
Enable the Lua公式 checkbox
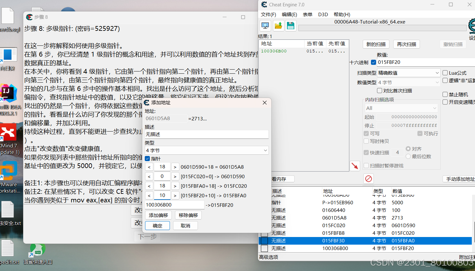(x=445, y=73)
